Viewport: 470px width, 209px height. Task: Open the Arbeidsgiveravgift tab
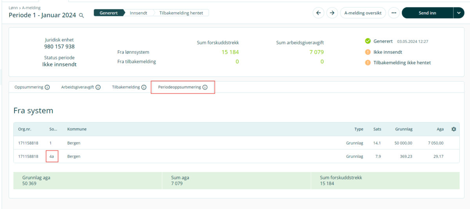pos(78,88)
